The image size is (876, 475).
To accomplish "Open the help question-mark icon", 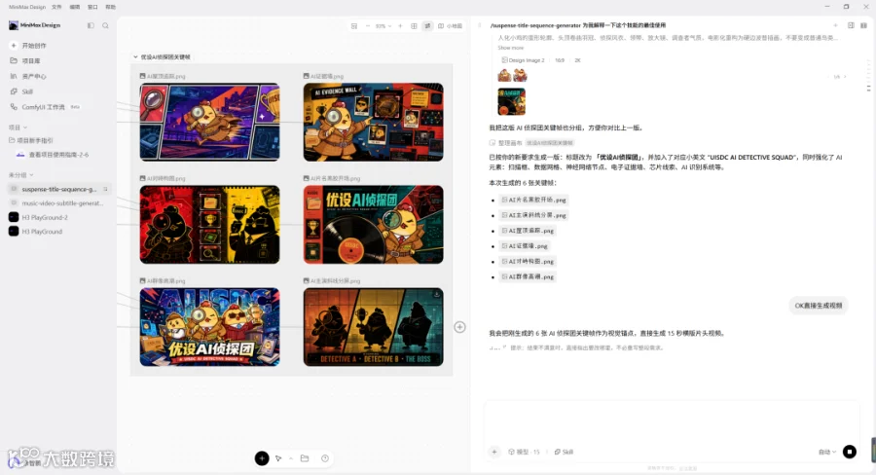I will point(325,458).
